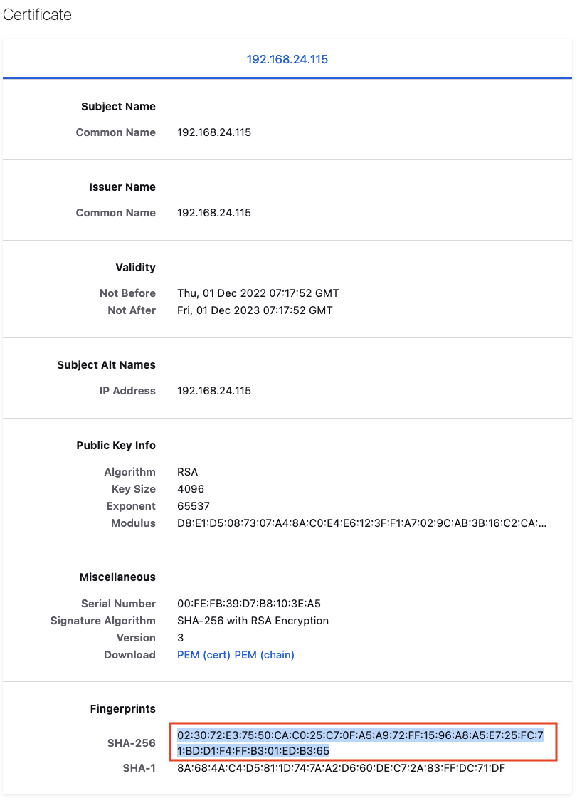The height and width of the screenshot is (803, 582).
Task: Click the Issuer Name Common Name value
Action: pyautogui.click(x=214, y=213)
